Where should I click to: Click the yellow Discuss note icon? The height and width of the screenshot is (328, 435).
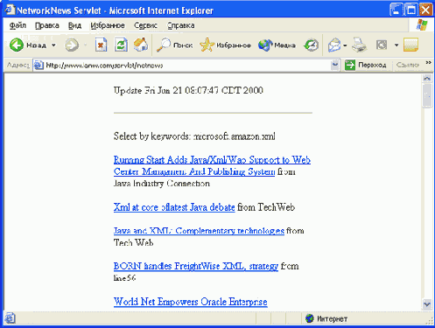point(410,45)
